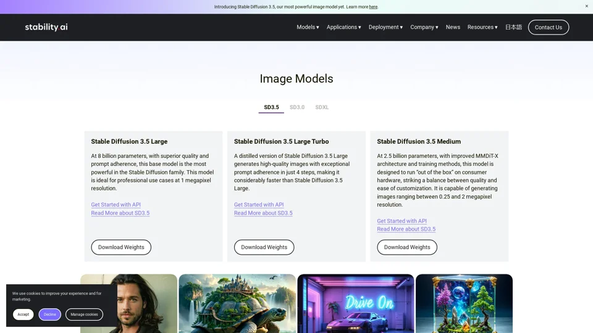
Task: Open Get Started with API for Large Turbo
Action: coord(259,205)
